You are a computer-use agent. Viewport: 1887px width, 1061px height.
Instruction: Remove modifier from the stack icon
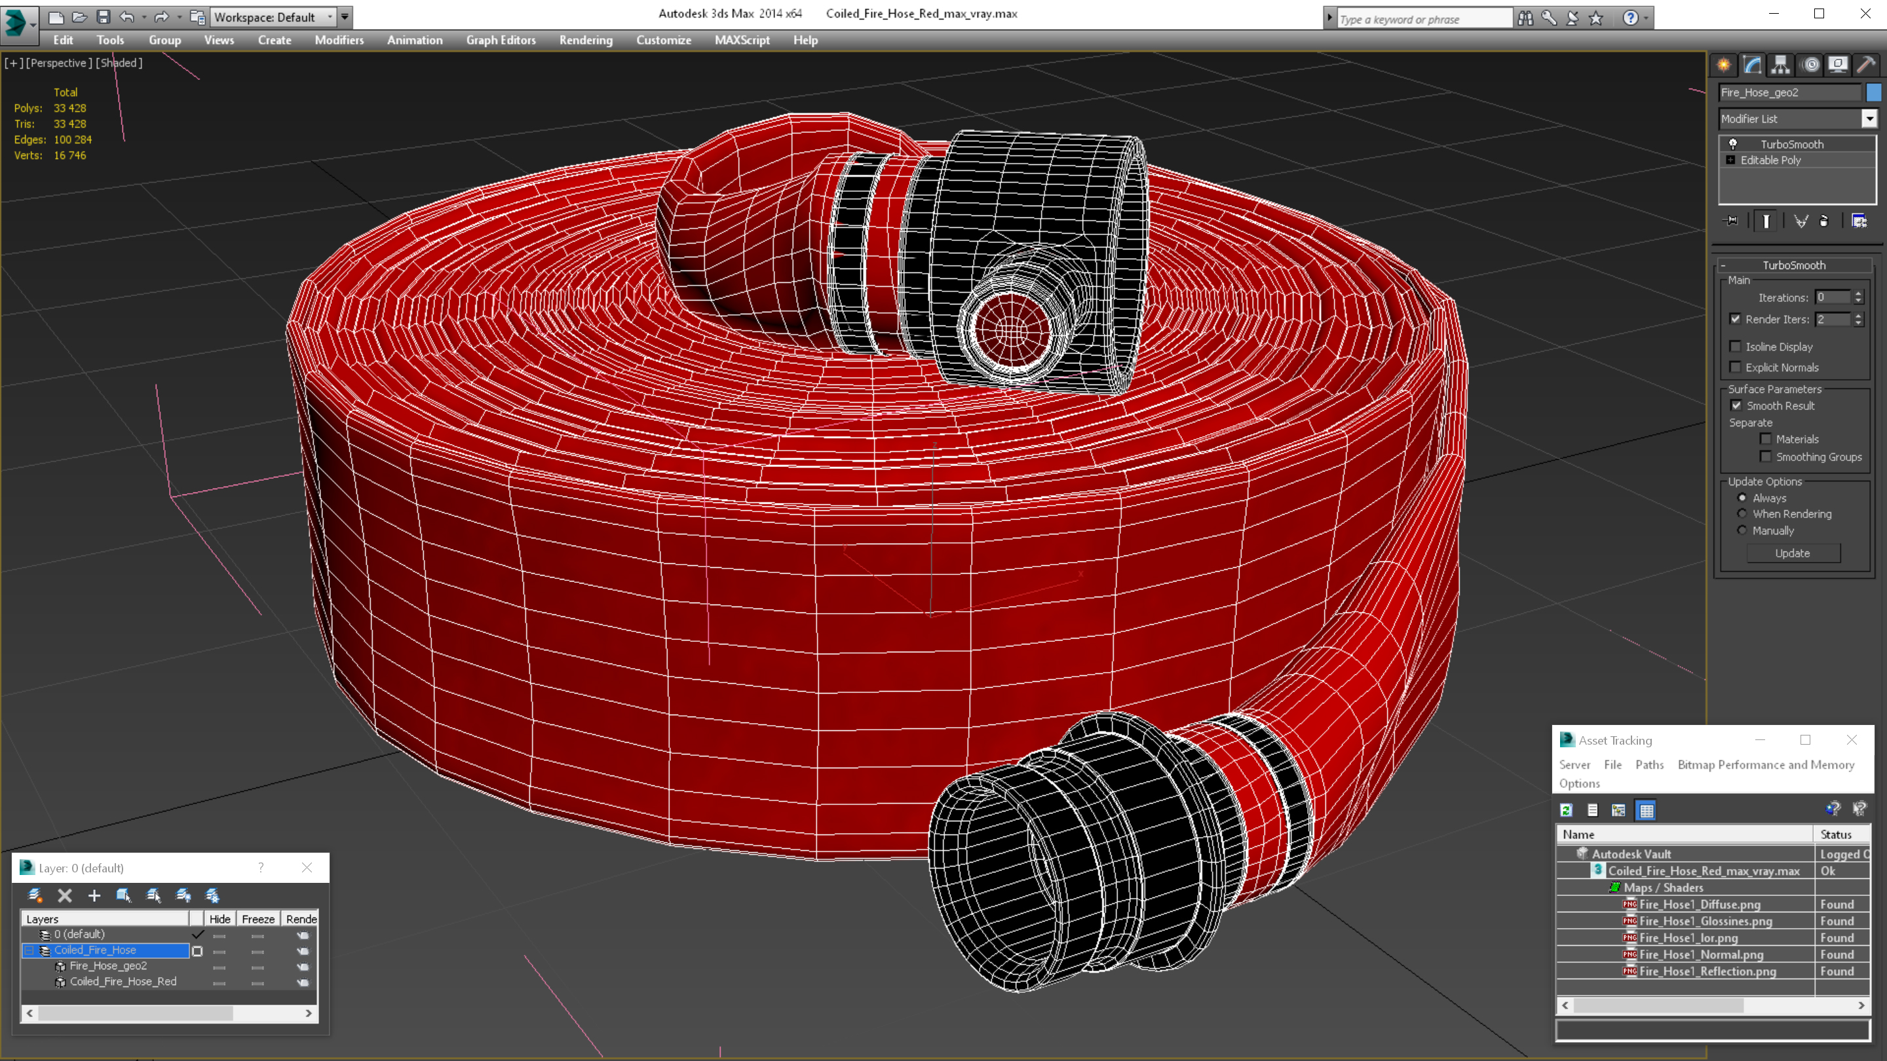click(1824, 221)
